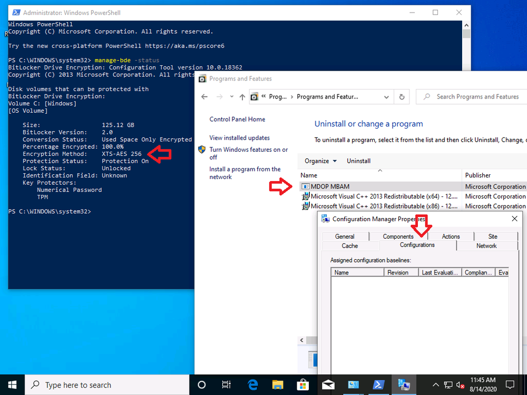Sort baselines by the Revision column
Screen dimensions: 527x395
pos(401,272)
